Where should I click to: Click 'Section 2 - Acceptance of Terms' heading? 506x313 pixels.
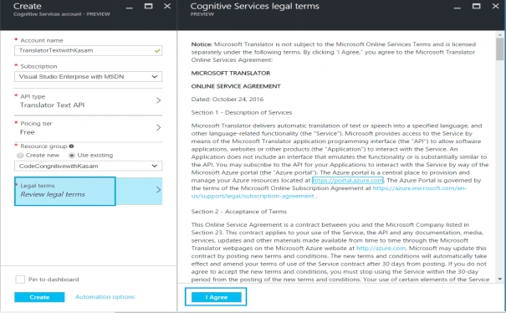pyautogui.click(x=239, y=212)
